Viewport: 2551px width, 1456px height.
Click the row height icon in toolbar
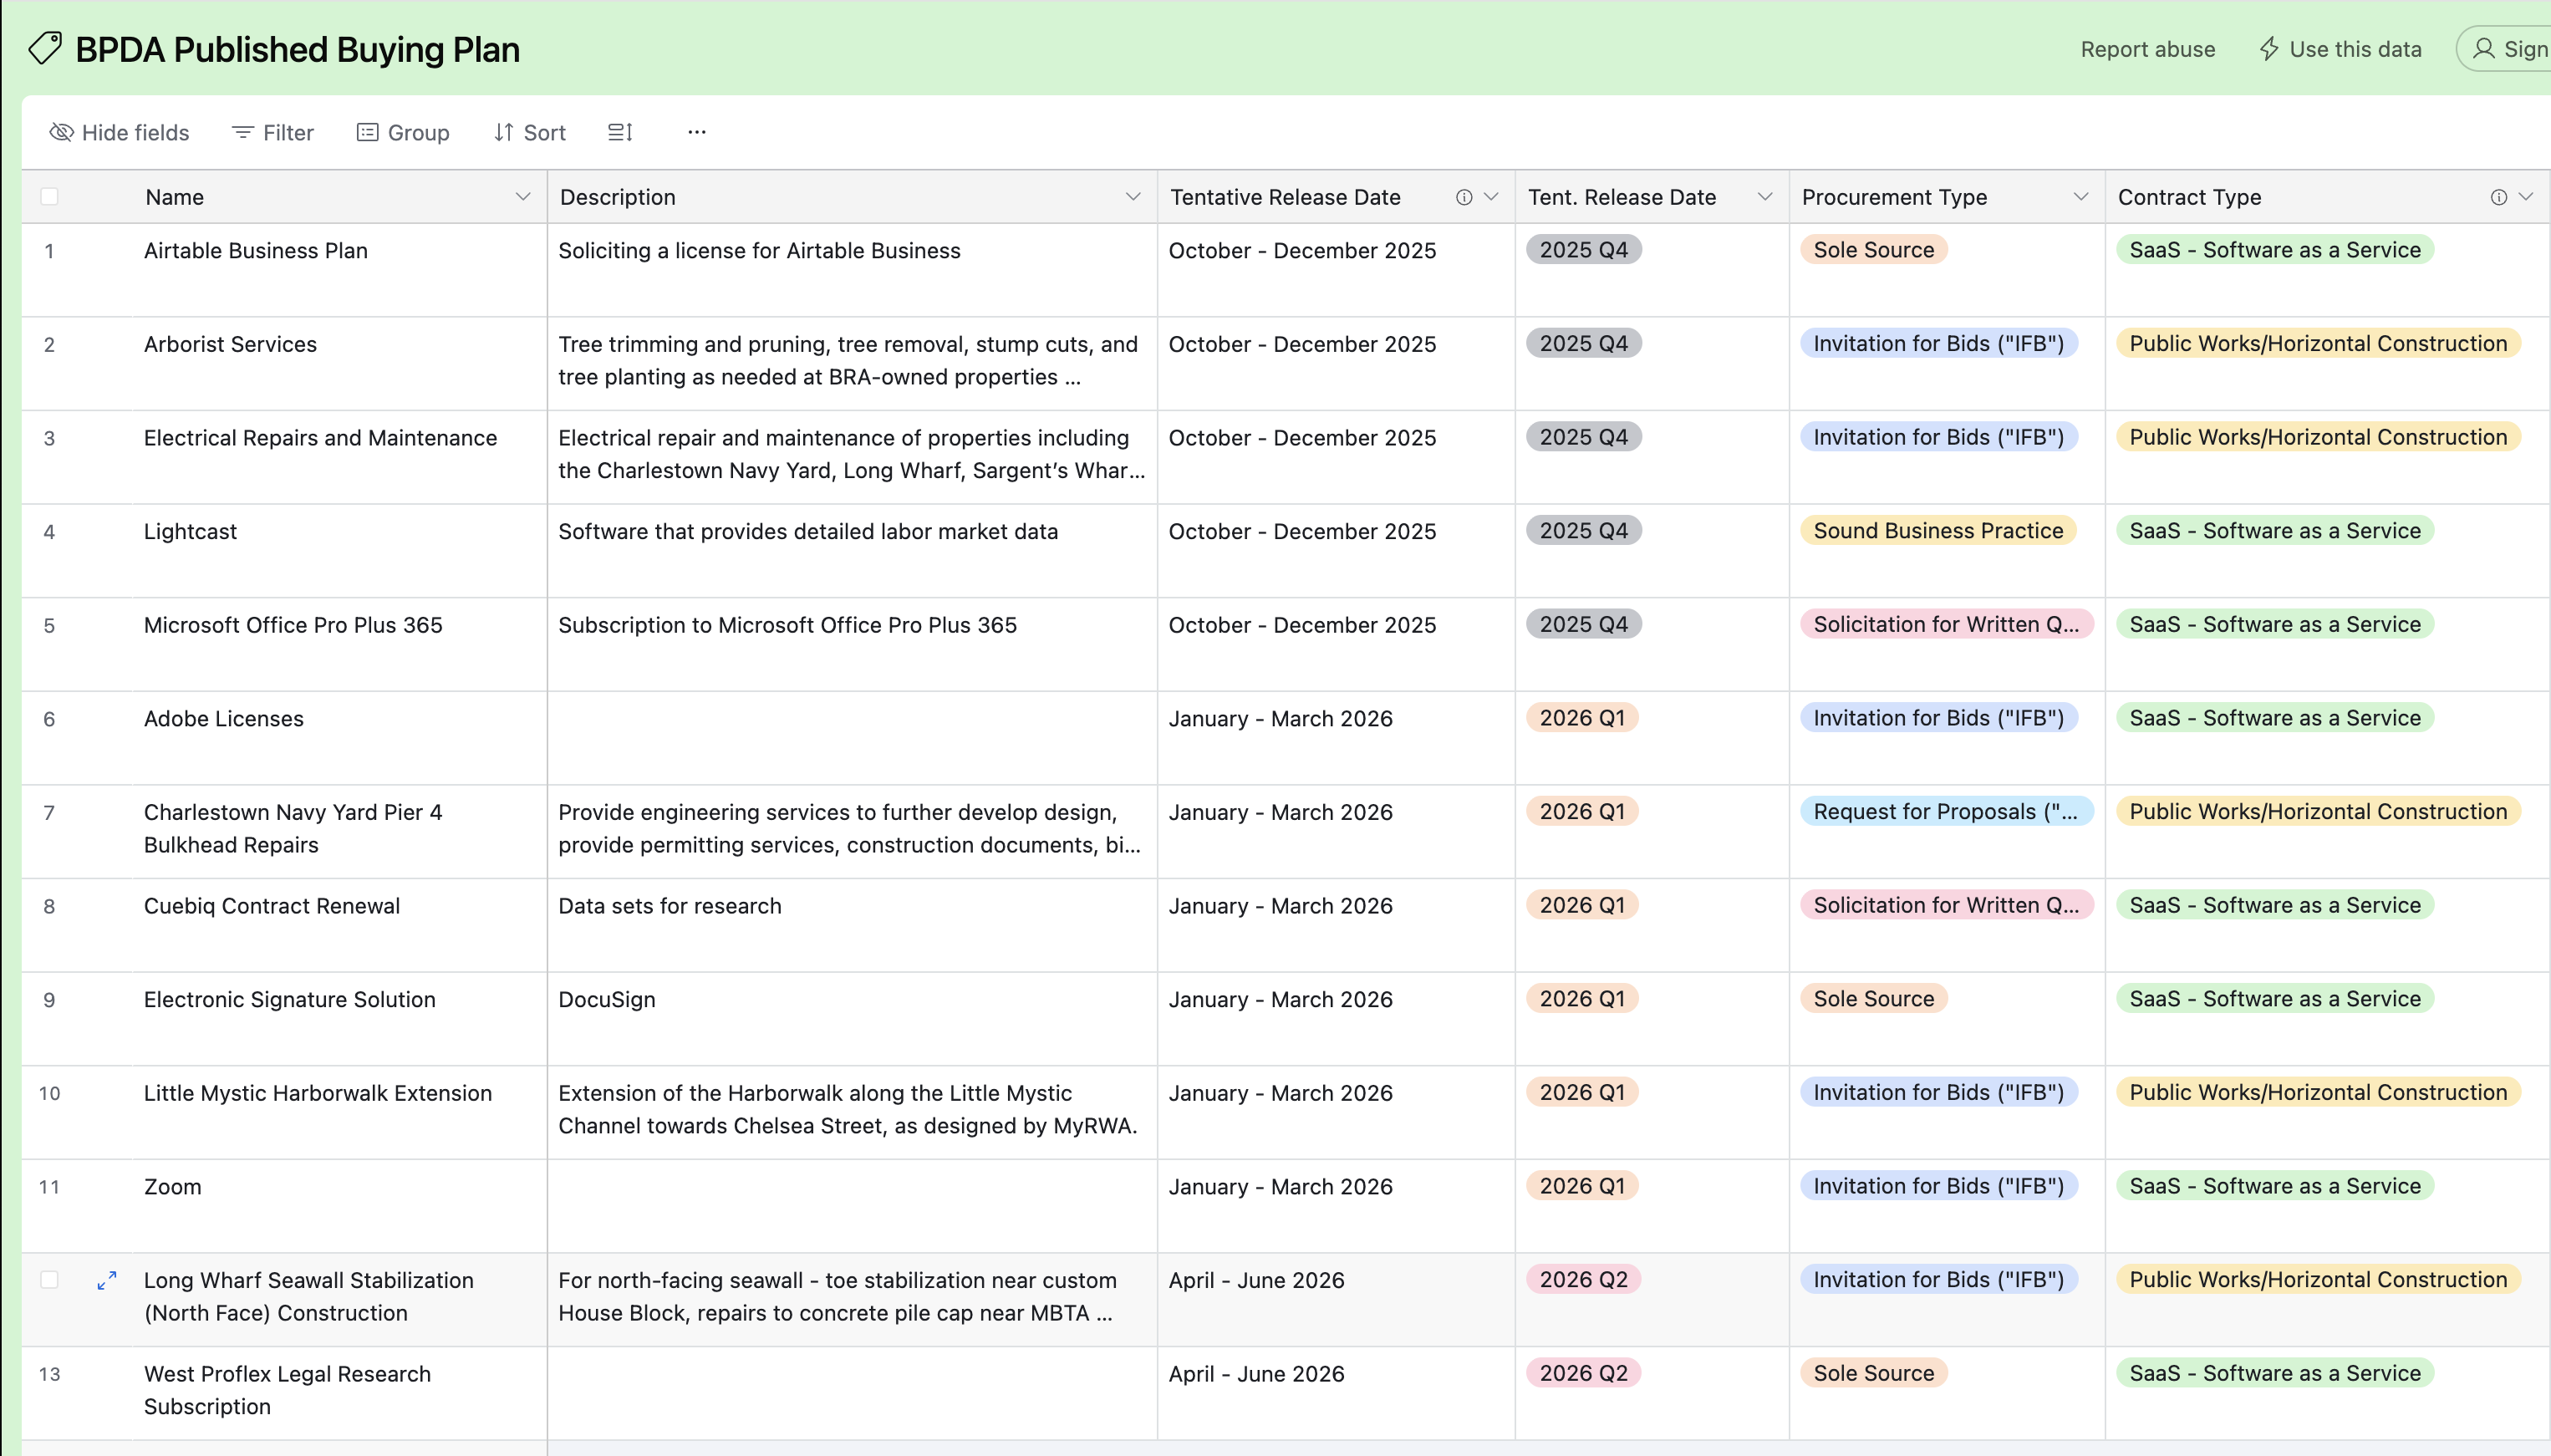[620, 132]
